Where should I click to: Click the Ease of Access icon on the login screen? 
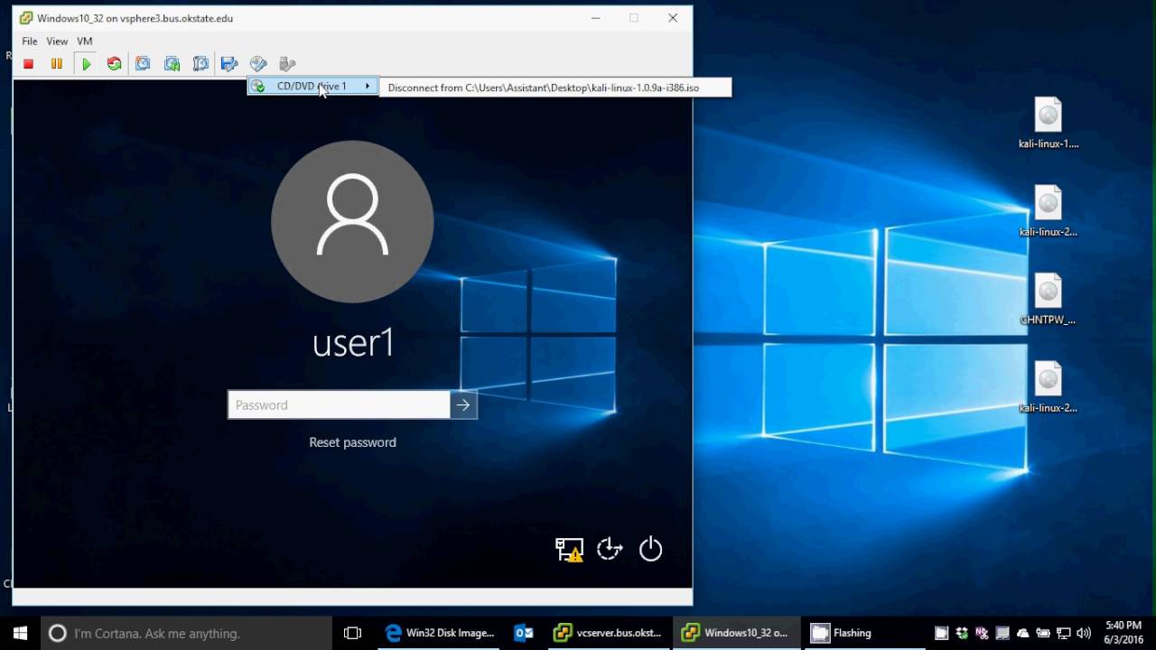610,549
